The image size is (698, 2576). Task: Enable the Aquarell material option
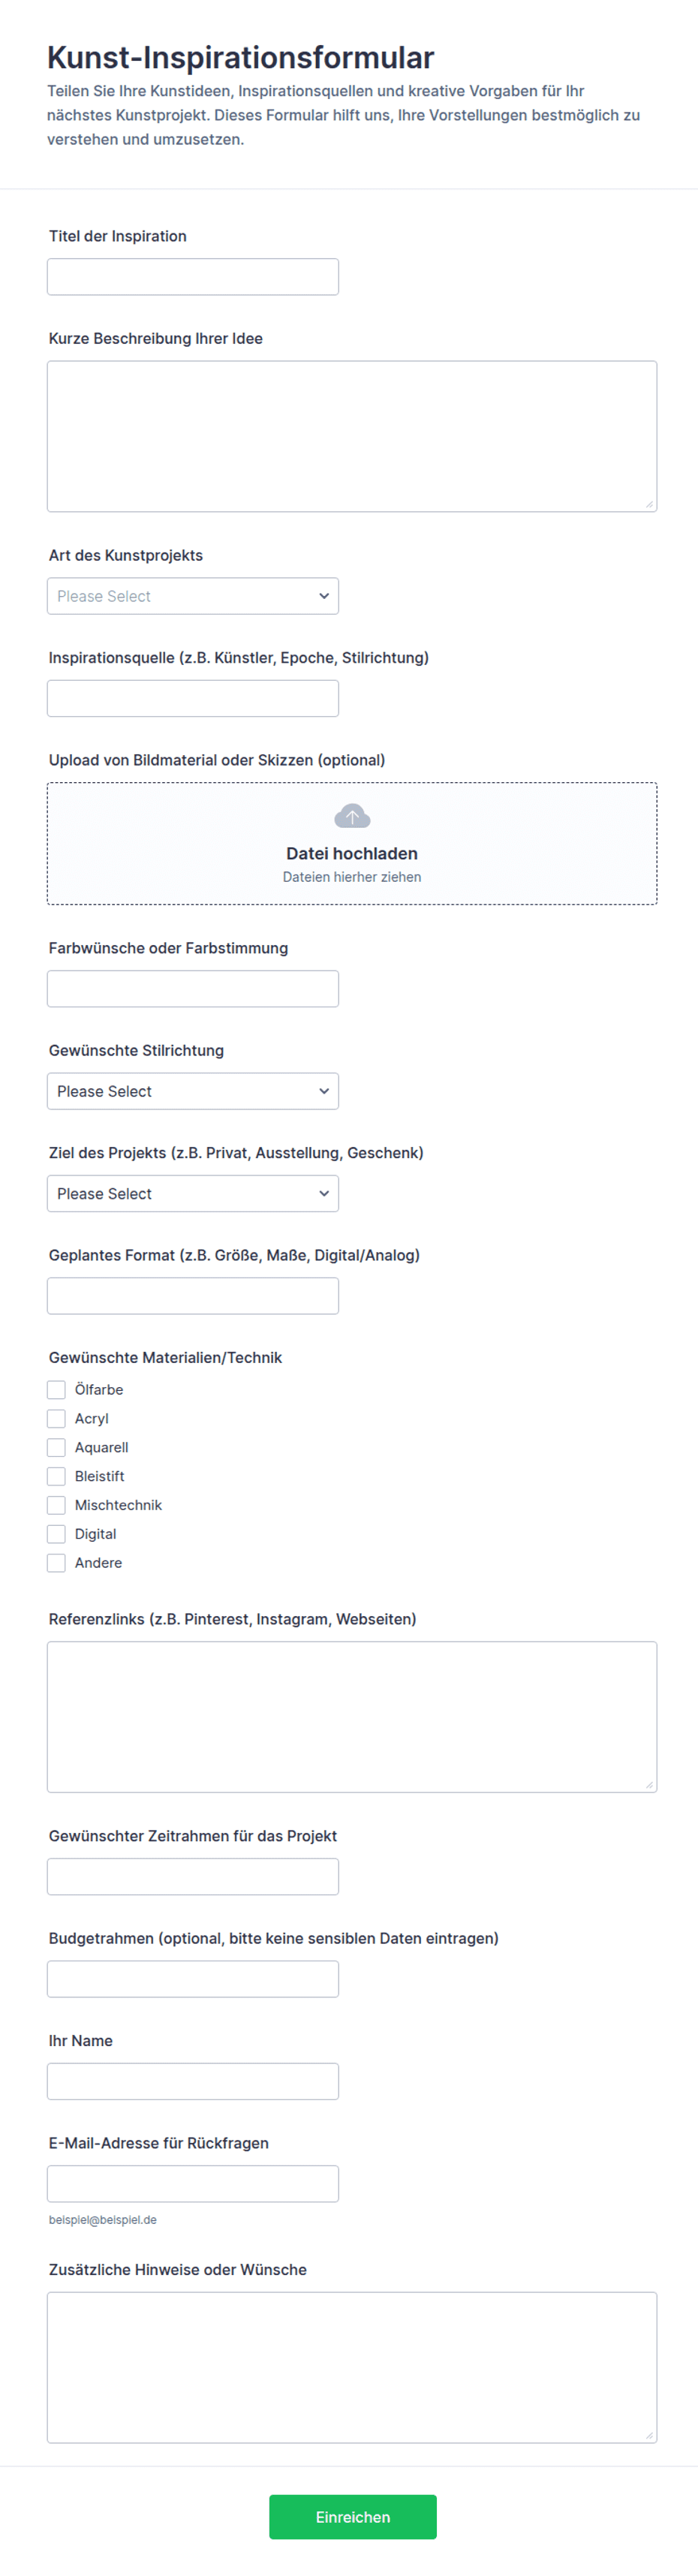(x=56, y=1447)
